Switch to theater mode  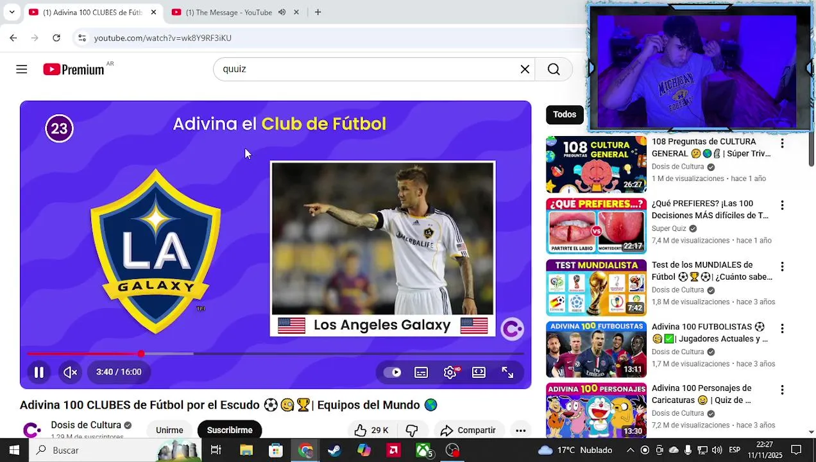(479, 372)
